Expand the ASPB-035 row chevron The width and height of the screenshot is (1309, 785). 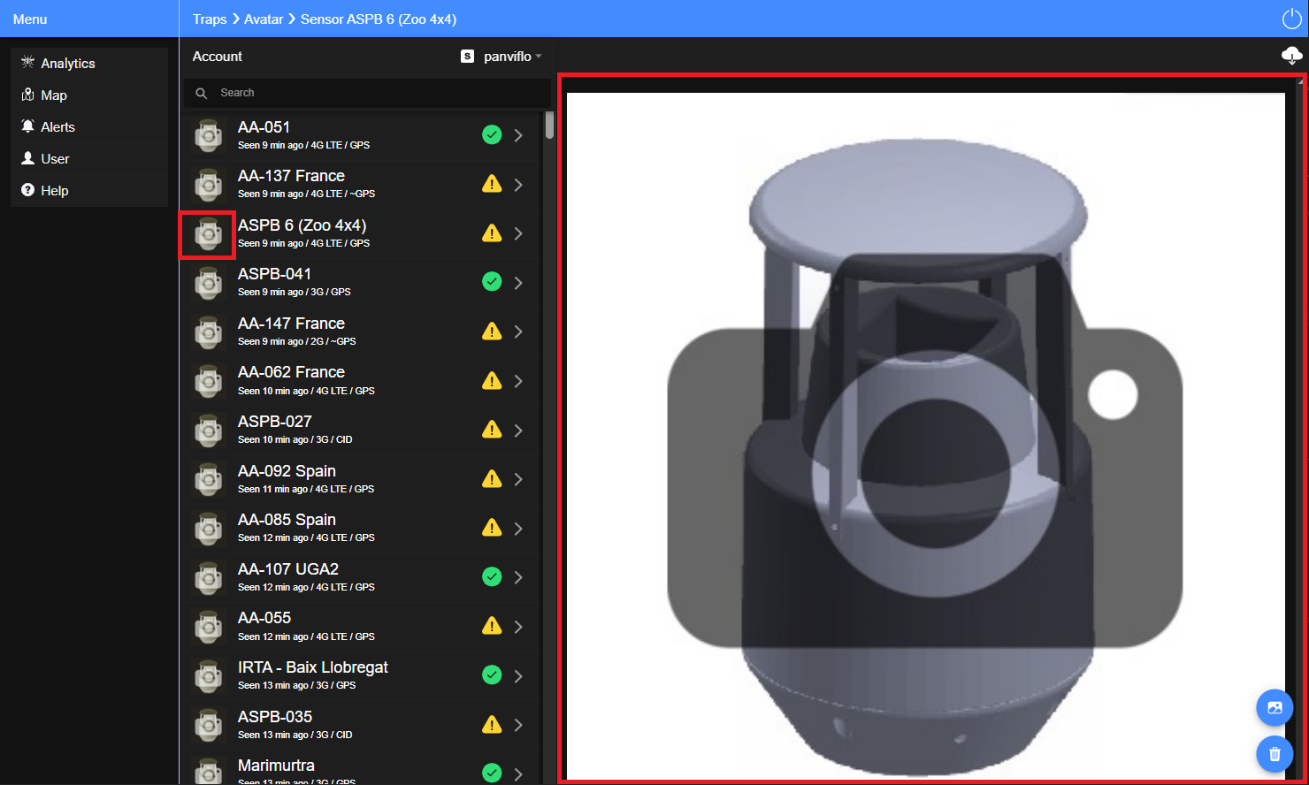click(518, 725)
